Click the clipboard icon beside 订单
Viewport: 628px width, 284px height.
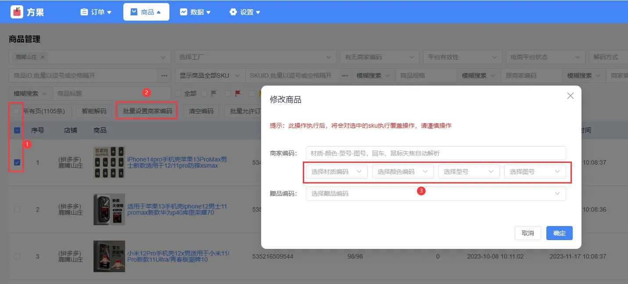84,12
